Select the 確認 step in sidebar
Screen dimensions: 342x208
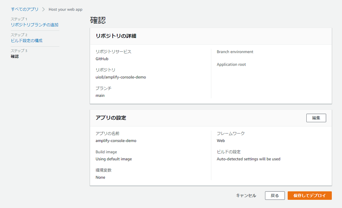[15, 57]
